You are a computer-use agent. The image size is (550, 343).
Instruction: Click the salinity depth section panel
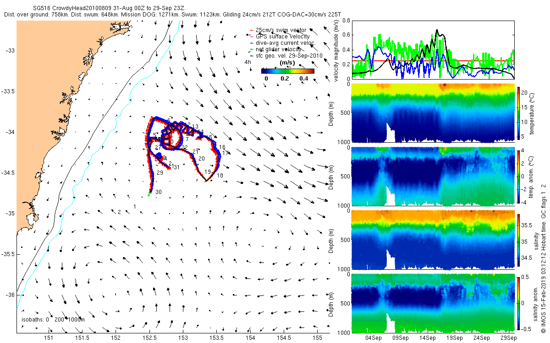433,240
